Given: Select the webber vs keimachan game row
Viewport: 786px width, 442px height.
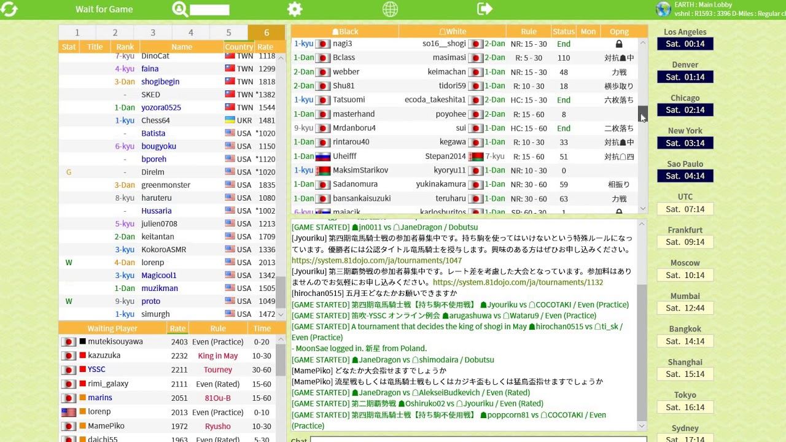Looking at the screenshot, I should tap(465, 72).
